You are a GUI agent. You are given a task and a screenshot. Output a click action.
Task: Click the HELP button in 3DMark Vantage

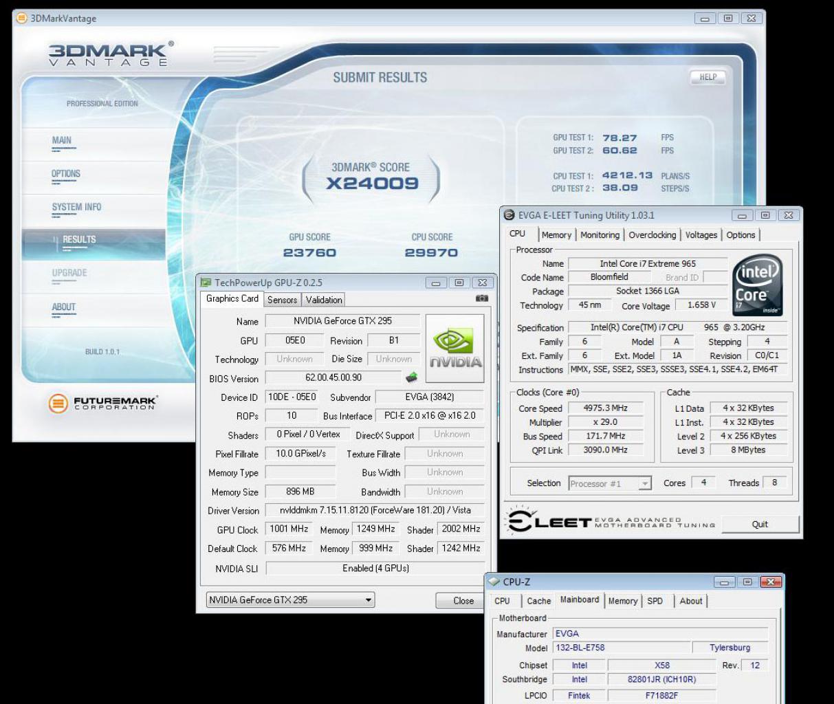(707, 77)
